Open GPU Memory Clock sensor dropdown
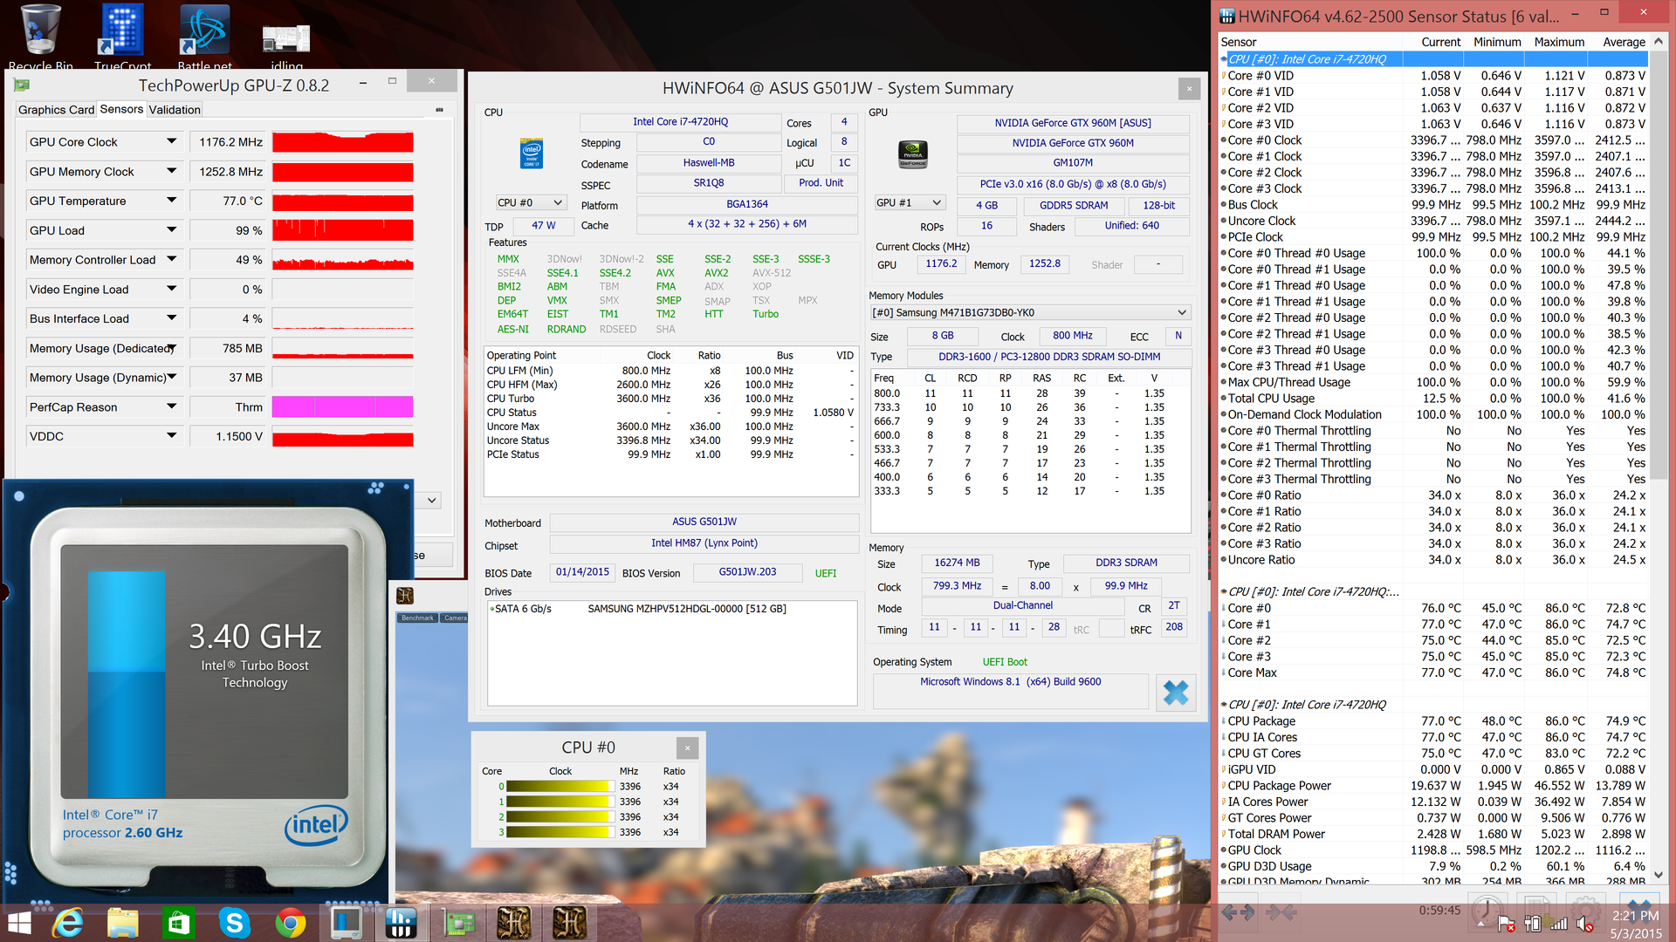 tap(171, 171)
